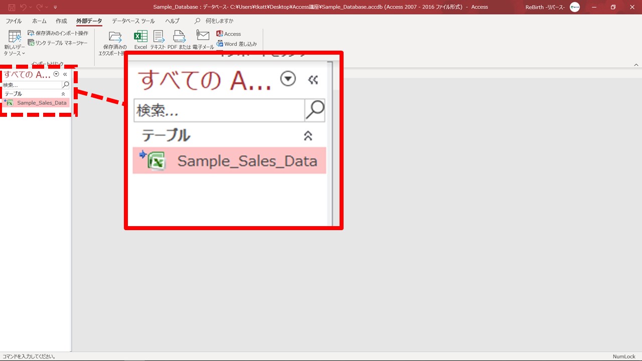This screenshot has height=361, width=642.
Task: Collapse the ribbon using the chevron at its right edge
Action: click(x=636, y=65)
